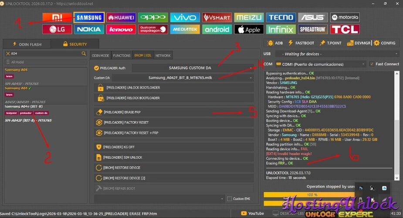
Task: Open the ADB tool
Action: coord(275,43)
